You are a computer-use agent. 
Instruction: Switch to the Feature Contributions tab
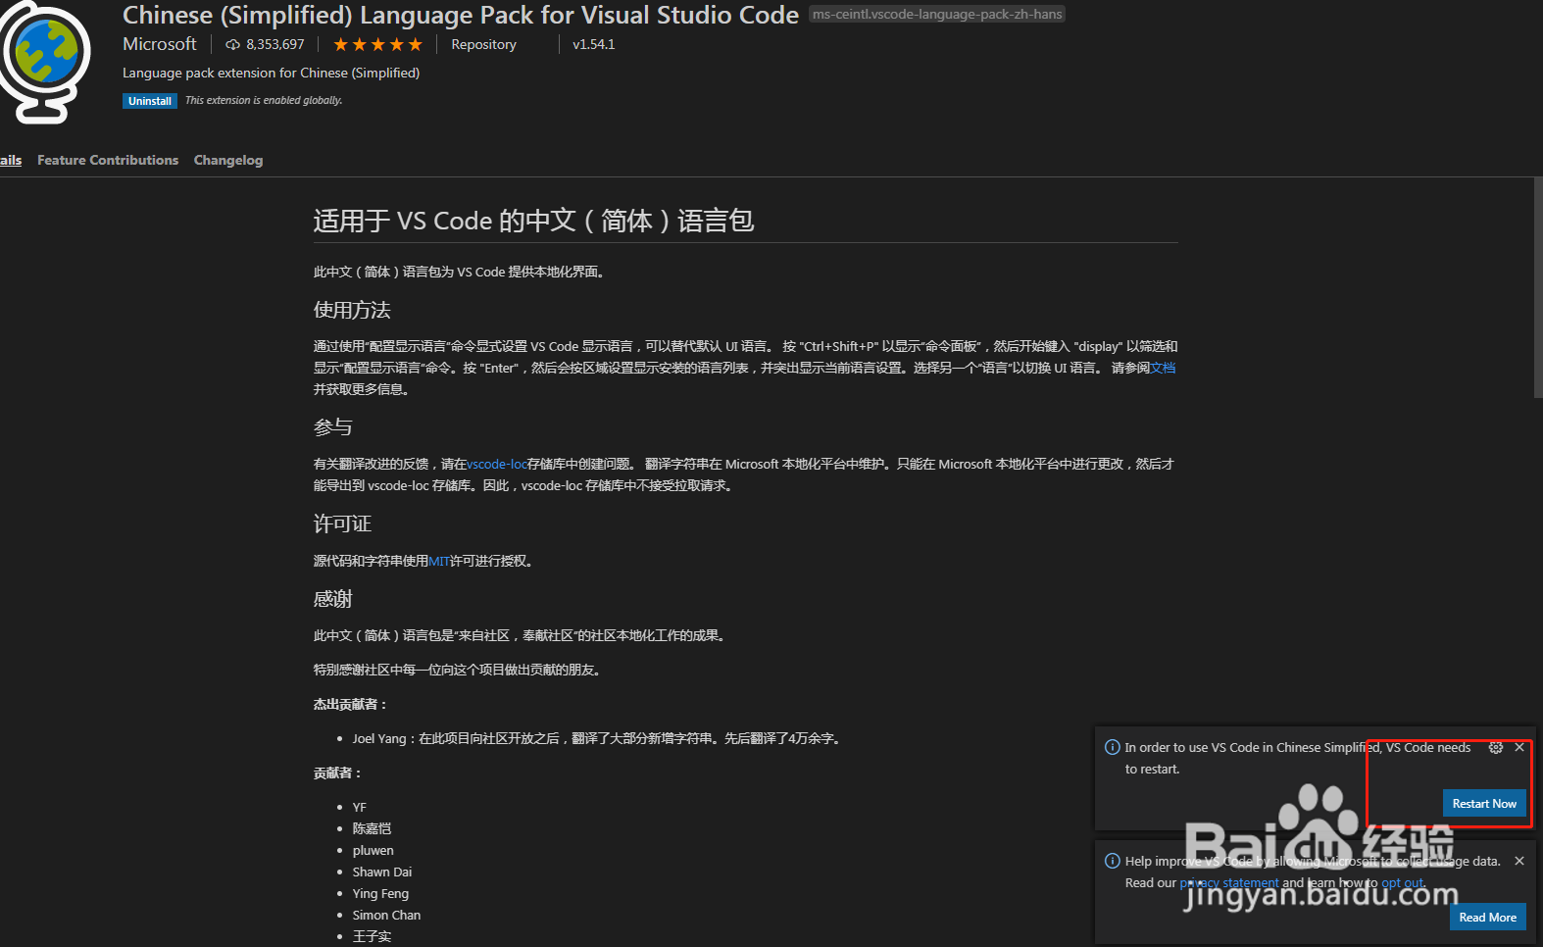108,160
